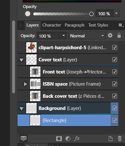125x146 pixels.
Task: Click the panel's vertical scrollbar
Action: pos(13,57)
